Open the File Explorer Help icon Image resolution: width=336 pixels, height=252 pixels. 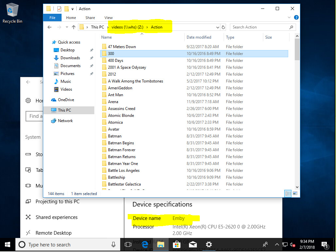click(296, 18)
